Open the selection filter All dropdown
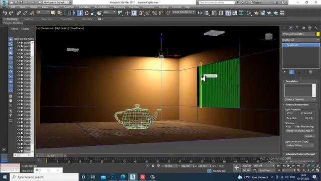This screenshot has width=321, height=181. coord(43,12)
